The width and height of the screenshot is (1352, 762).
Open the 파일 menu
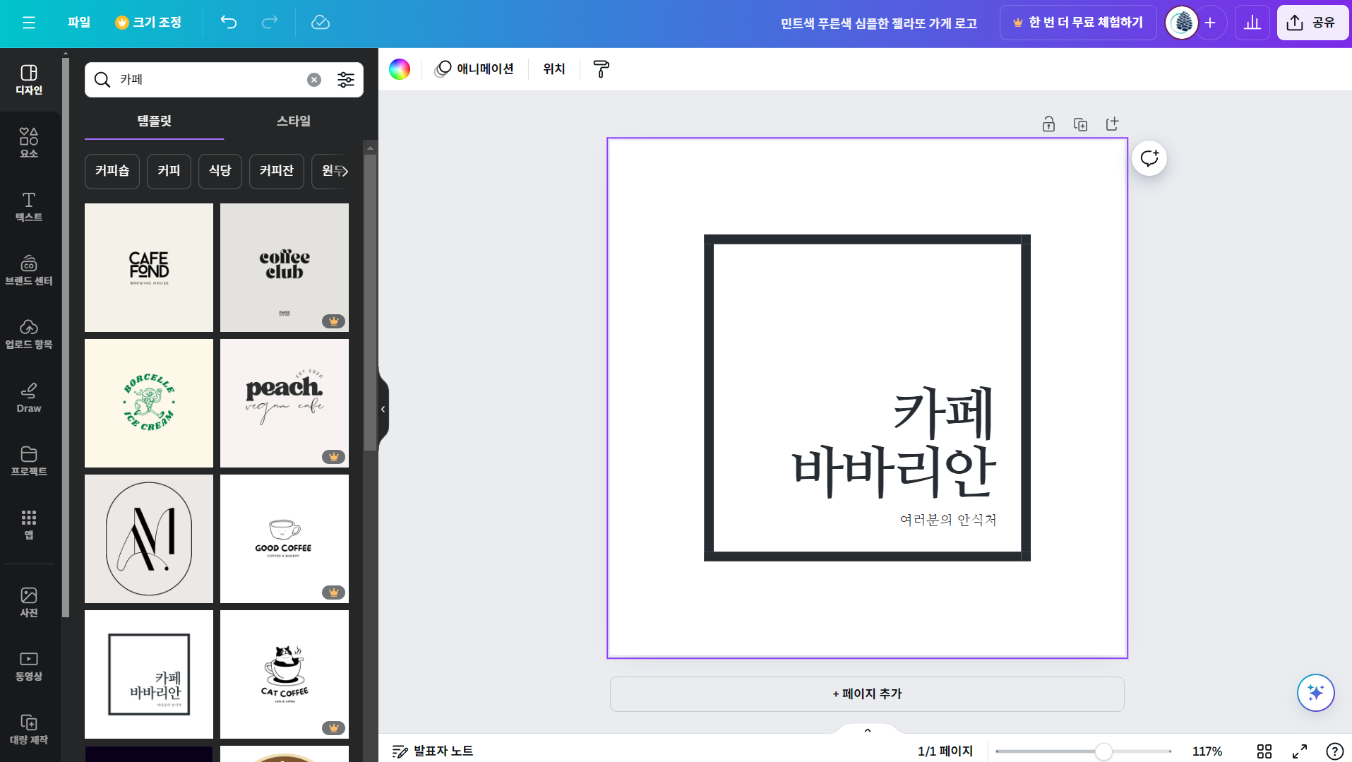tap(79, 23)
